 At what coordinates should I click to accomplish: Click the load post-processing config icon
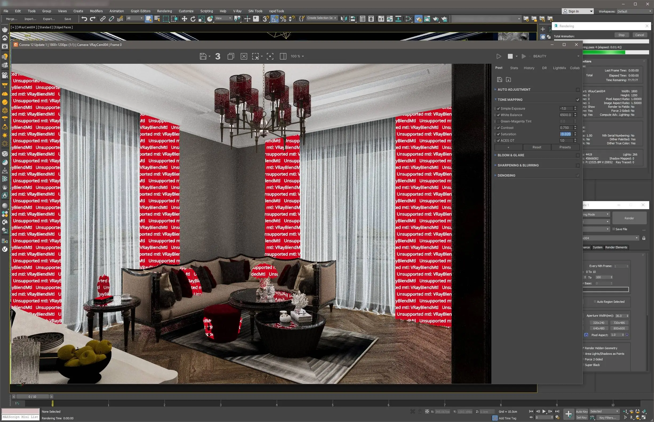508,79
